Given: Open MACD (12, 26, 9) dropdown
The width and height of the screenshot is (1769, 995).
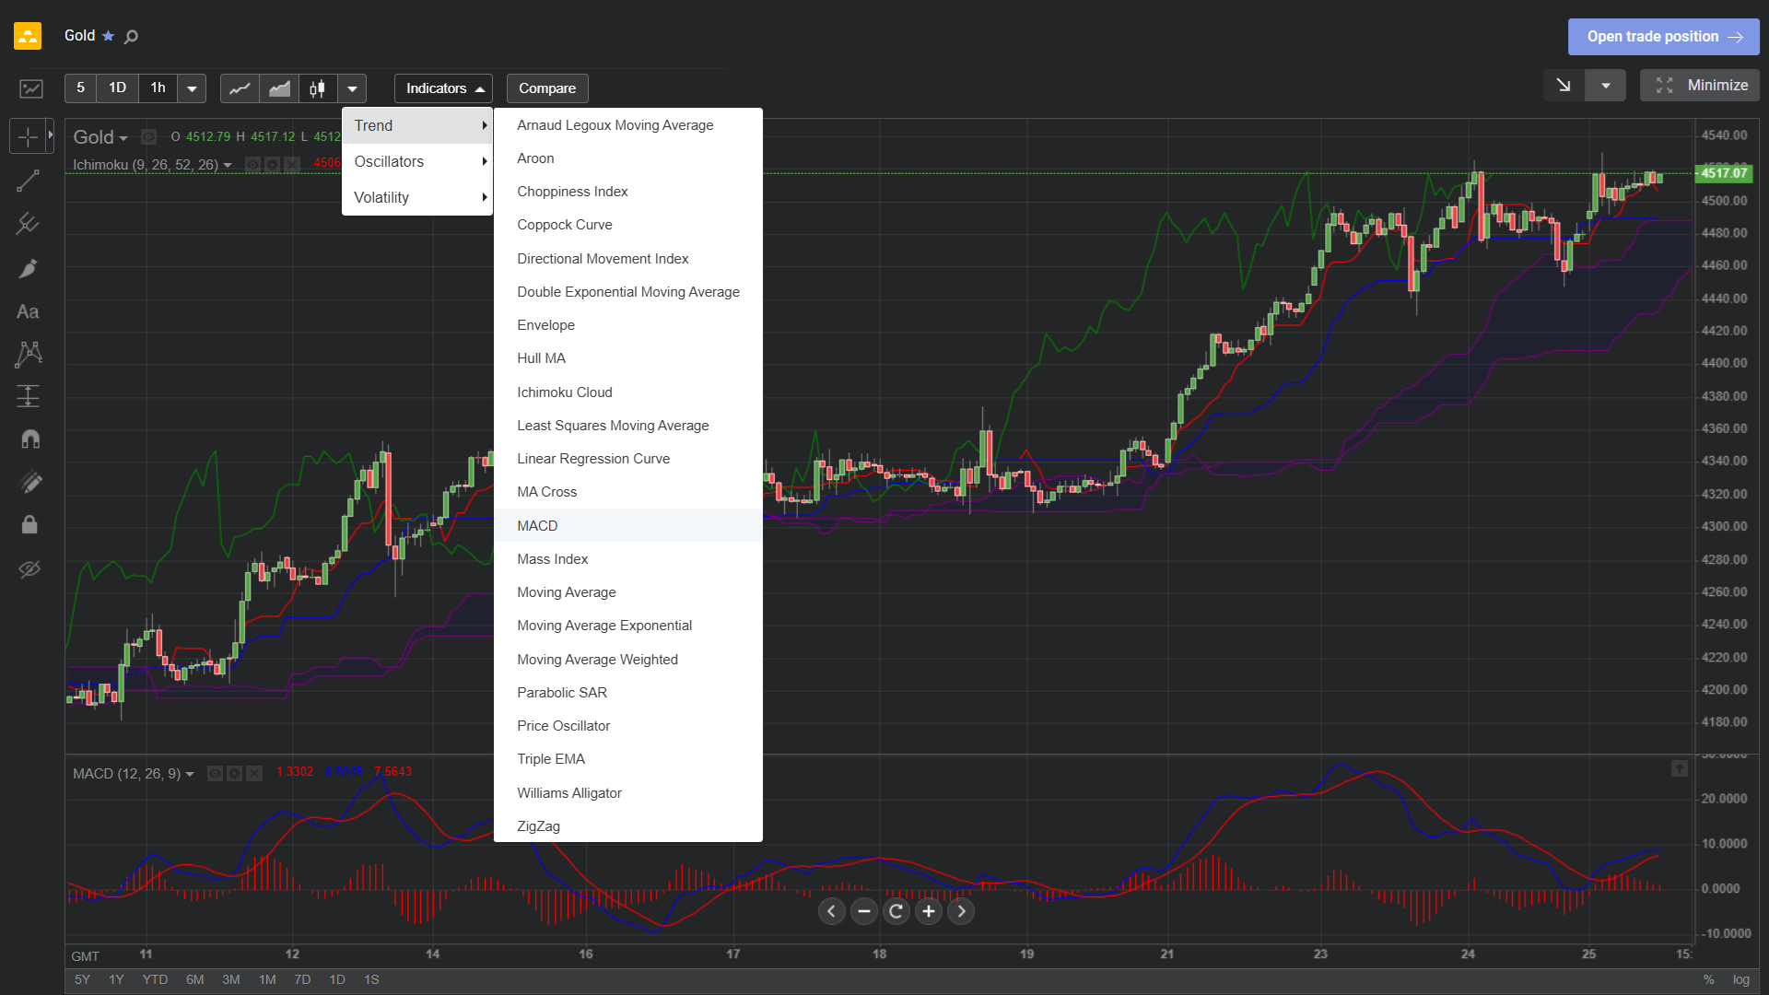Looking at the screenshot, I should point(134,773).
